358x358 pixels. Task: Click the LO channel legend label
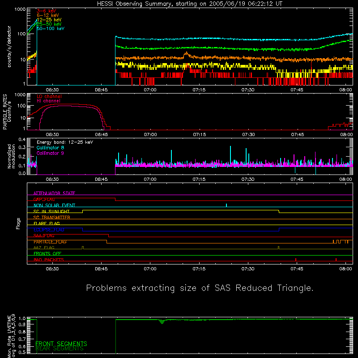[49, 96]
